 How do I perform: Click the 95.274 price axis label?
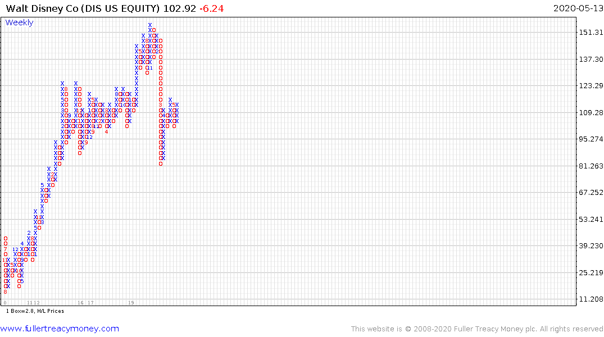(x=591, y=139)
